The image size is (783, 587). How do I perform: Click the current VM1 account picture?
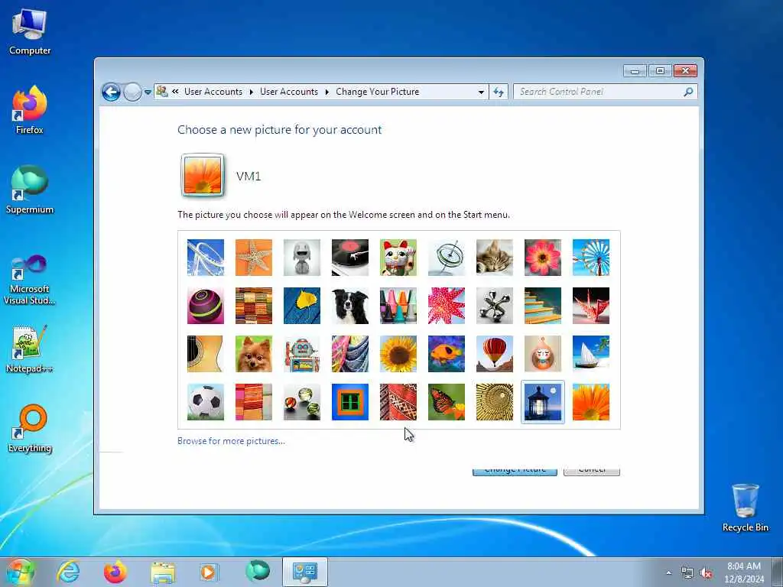point(203,175)
